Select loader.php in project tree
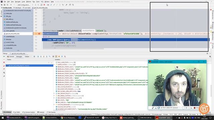 pos(9,48)
